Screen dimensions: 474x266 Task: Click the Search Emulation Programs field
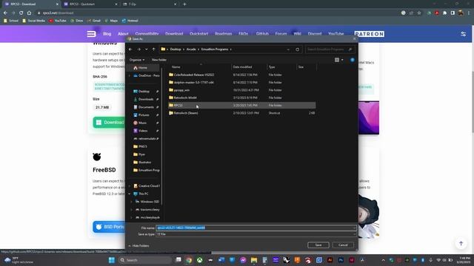click(x=329, y=50)
